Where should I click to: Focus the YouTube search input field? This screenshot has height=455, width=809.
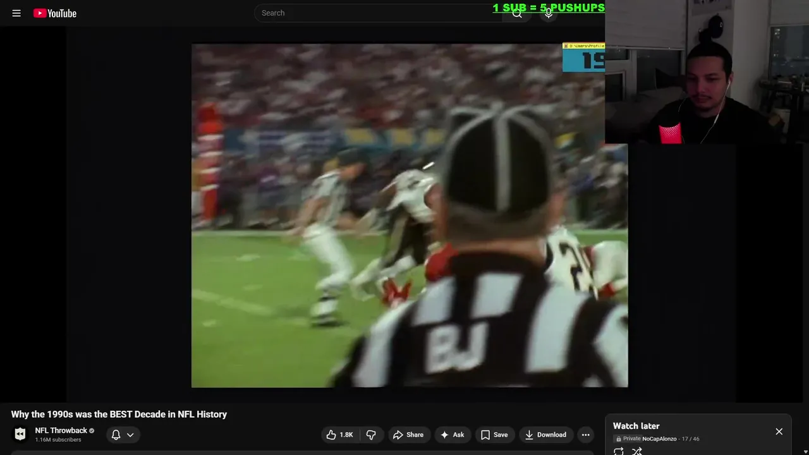379,13
